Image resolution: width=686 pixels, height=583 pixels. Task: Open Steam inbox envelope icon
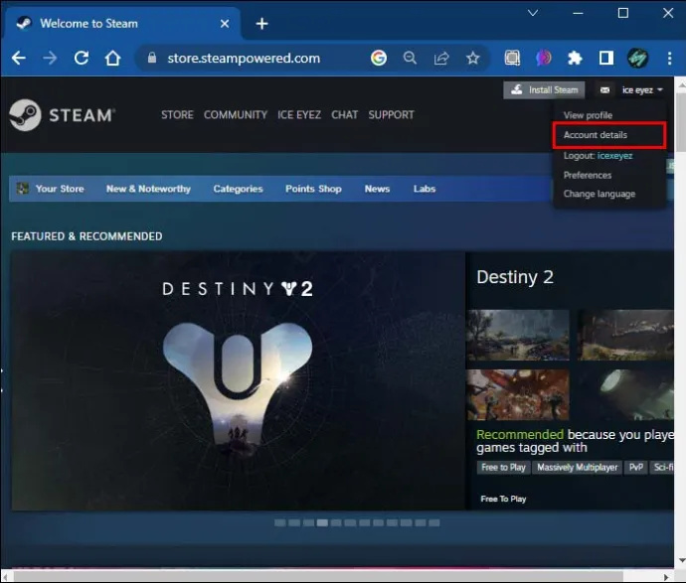[x=604, y=90]
